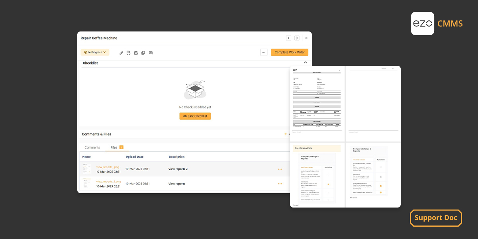Open the three-dot more options button
This screenshot has width=478, height=239.
[263, 52]
